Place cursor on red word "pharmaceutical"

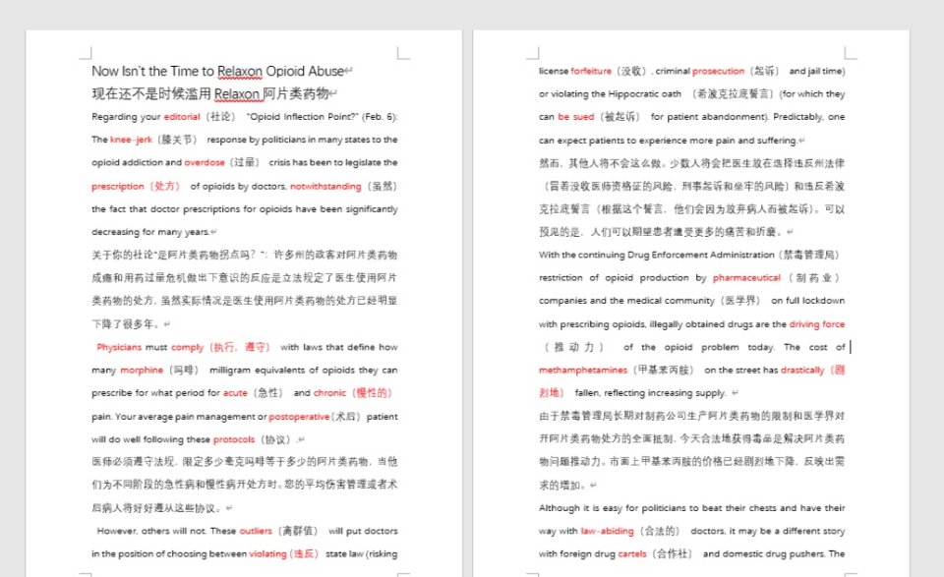[x=746, y=278]
